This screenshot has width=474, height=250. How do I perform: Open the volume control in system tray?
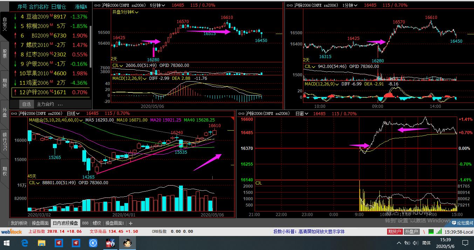coord(416,243)
